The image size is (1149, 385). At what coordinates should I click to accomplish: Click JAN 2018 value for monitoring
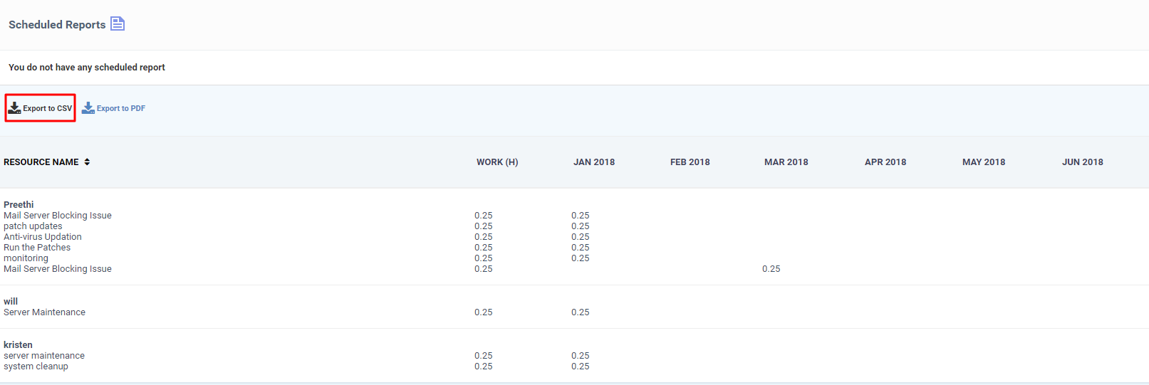[581, 258]
